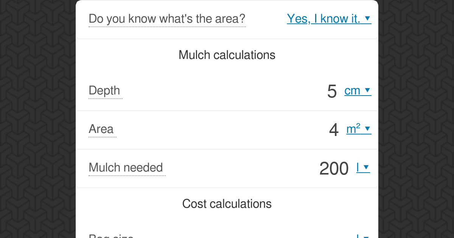The image size is (454, 238).
Task: Focus the Area value field showing 4
Action: point(333,130)
